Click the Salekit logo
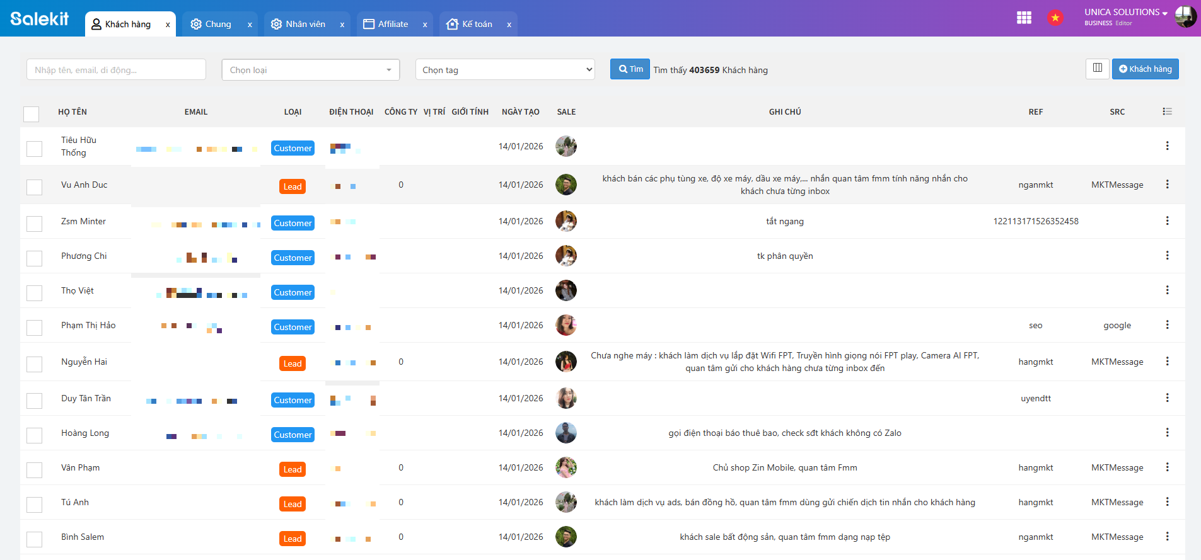This screenshot has height=560, width=1201. click(40, 19)
